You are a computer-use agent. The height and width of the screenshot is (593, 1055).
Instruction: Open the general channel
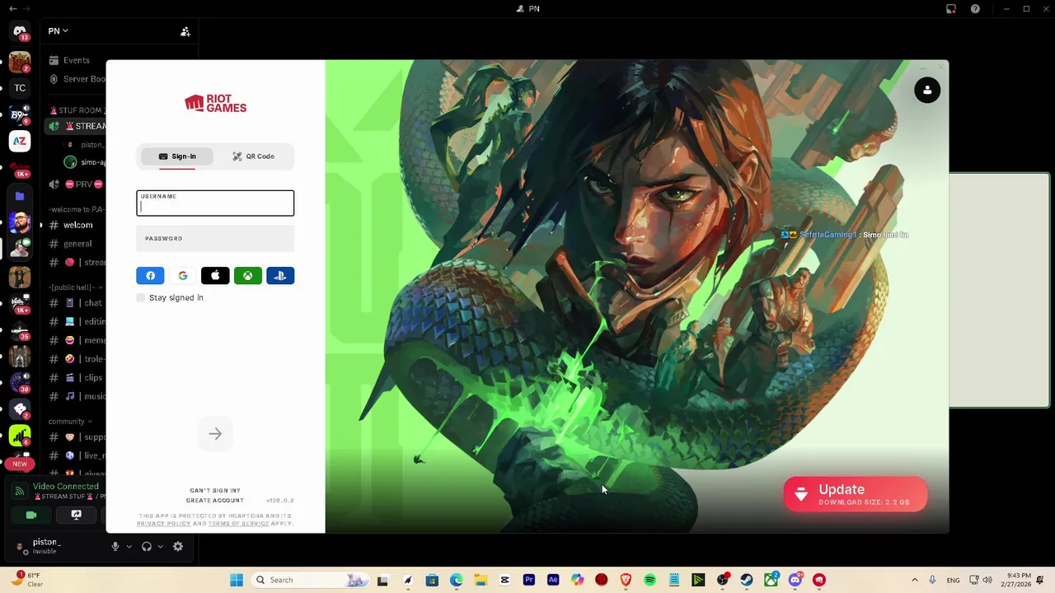(77, 244)
